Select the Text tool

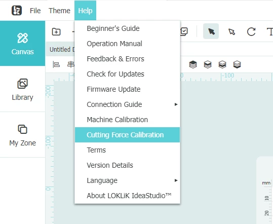[270, 32]
